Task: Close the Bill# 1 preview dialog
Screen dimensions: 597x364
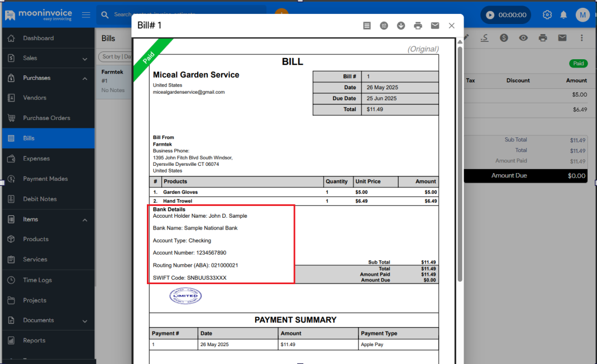Action: pyautogui.click(x=452, y=26)
